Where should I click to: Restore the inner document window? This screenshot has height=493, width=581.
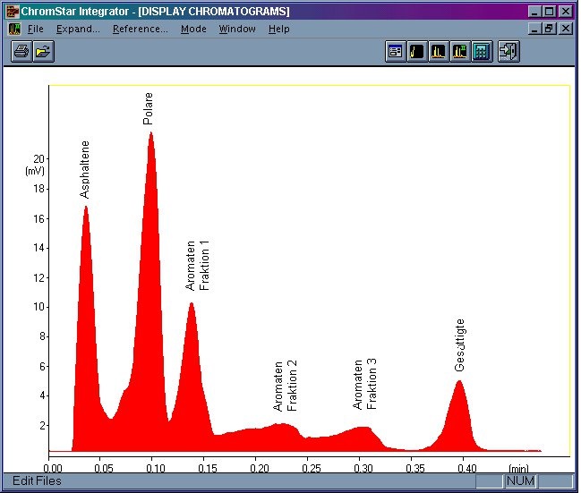549,29
